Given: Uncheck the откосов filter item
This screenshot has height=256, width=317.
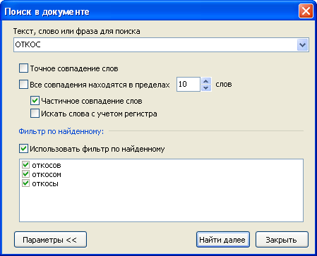Looking at the screenshot, I should coord(25,165).
